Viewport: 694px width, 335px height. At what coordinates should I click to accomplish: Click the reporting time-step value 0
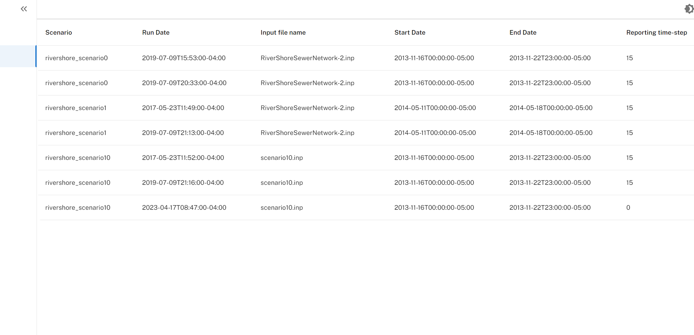[628, 208]
